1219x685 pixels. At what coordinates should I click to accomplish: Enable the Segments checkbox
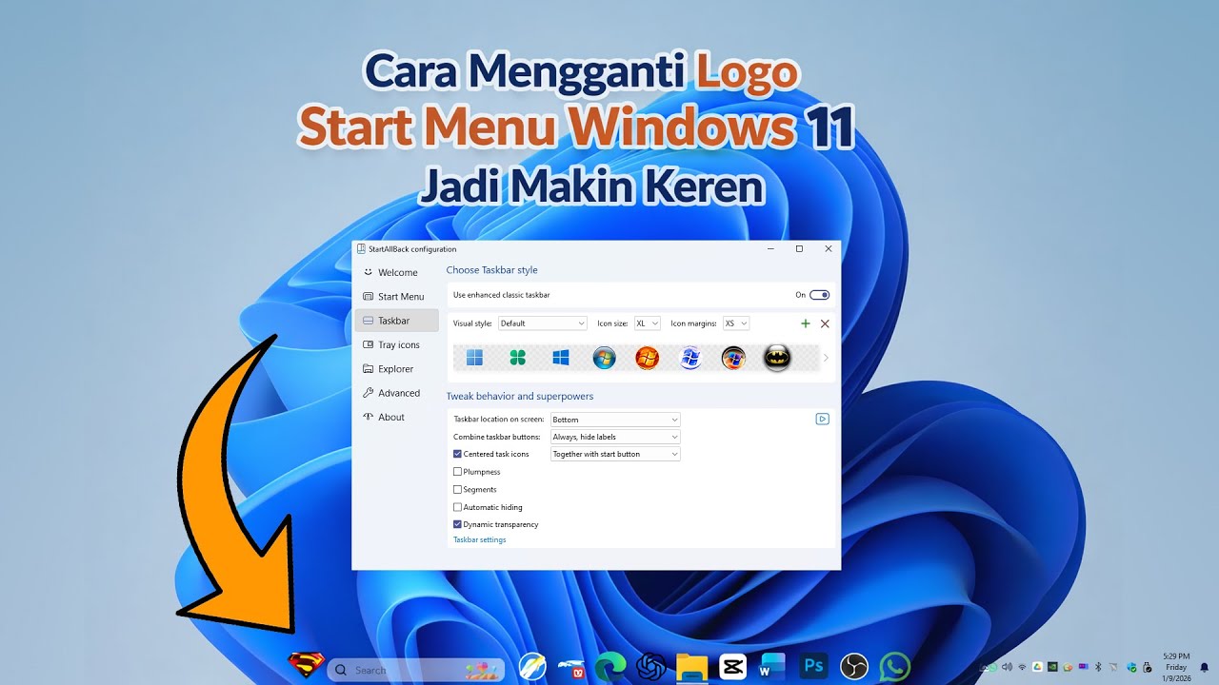click(457, 489)
